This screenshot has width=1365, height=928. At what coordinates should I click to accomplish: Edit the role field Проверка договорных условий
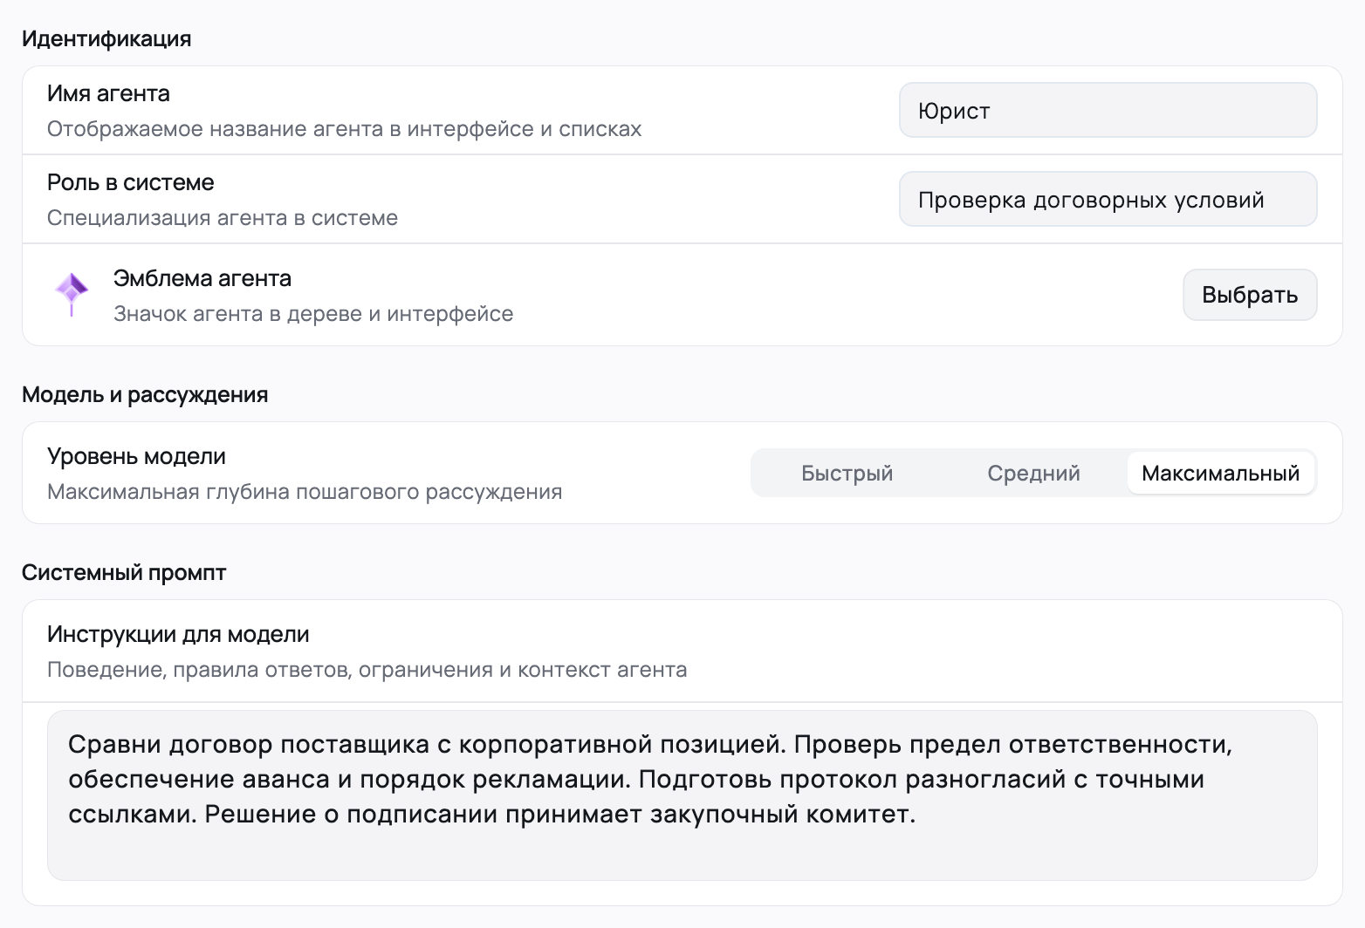point(1108,200)
